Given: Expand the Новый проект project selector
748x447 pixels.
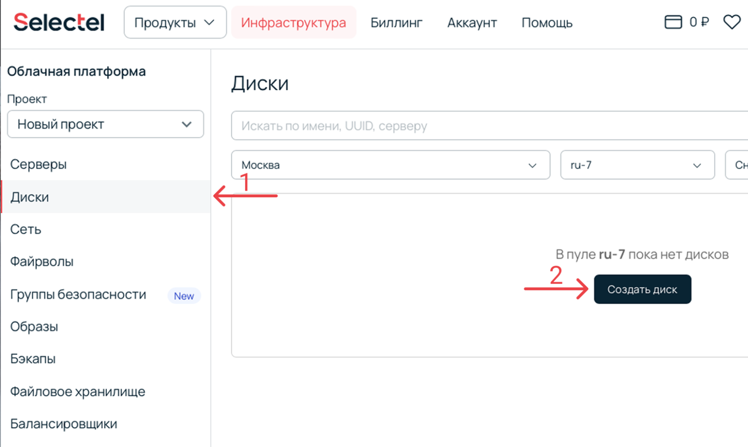Looking at the screenshot, I should click(x=105, y=124).
